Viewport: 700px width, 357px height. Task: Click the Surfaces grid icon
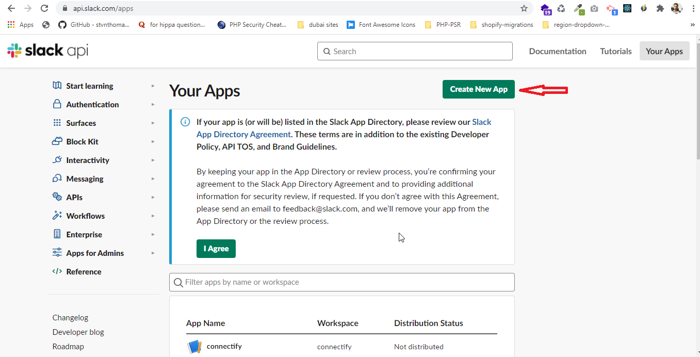(57, 123)
